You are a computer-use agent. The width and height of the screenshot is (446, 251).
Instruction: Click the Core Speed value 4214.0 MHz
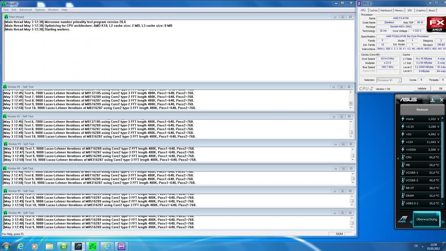(x=387, y=59)
